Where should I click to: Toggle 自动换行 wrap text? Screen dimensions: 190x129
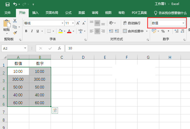[132, 23]
